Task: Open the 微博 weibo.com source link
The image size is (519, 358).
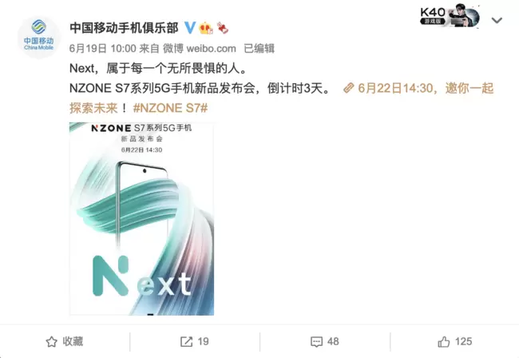Action: pyautogui.click(x=200, y=49)
